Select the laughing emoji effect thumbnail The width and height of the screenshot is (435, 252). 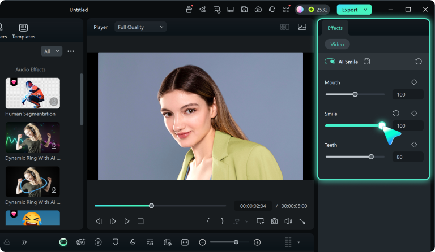tap(33, 218)
